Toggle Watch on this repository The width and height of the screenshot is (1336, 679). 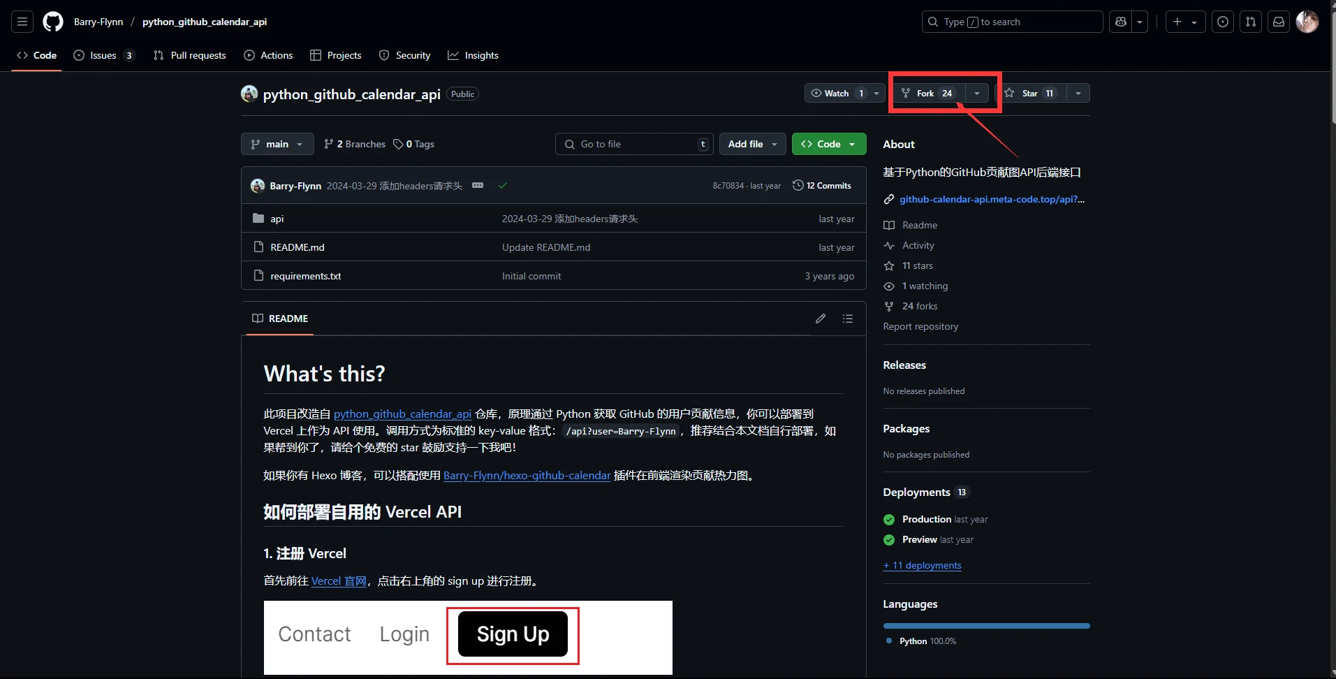tap(837, 93)
